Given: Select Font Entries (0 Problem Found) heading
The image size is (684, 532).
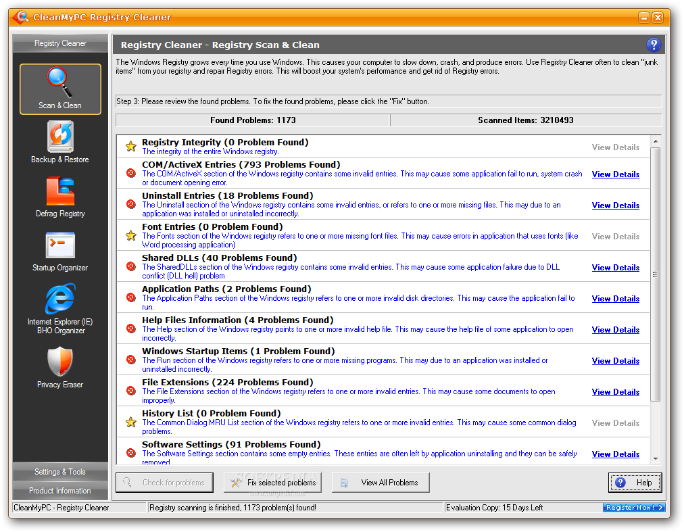Looking at the screenshot, I should 212,226.
